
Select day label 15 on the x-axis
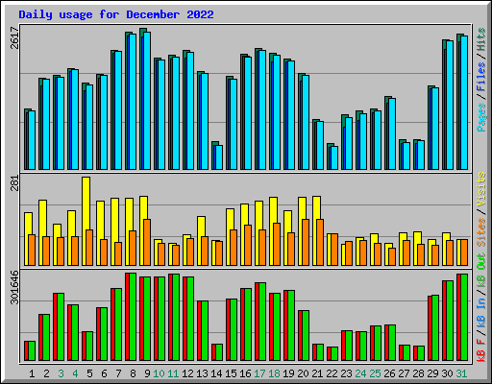tap(231, 373)
